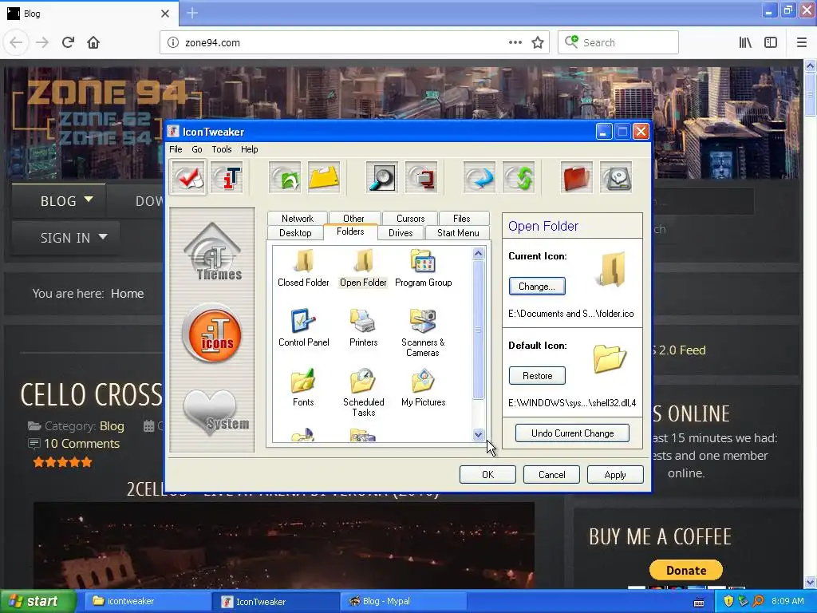Open the Tools menu
The image size is (817, 613).
click(x=222, y=149)
